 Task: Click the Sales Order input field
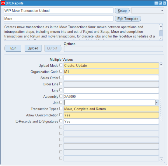[x=111, y=78]
